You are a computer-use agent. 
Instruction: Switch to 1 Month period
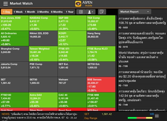point(30,12)
